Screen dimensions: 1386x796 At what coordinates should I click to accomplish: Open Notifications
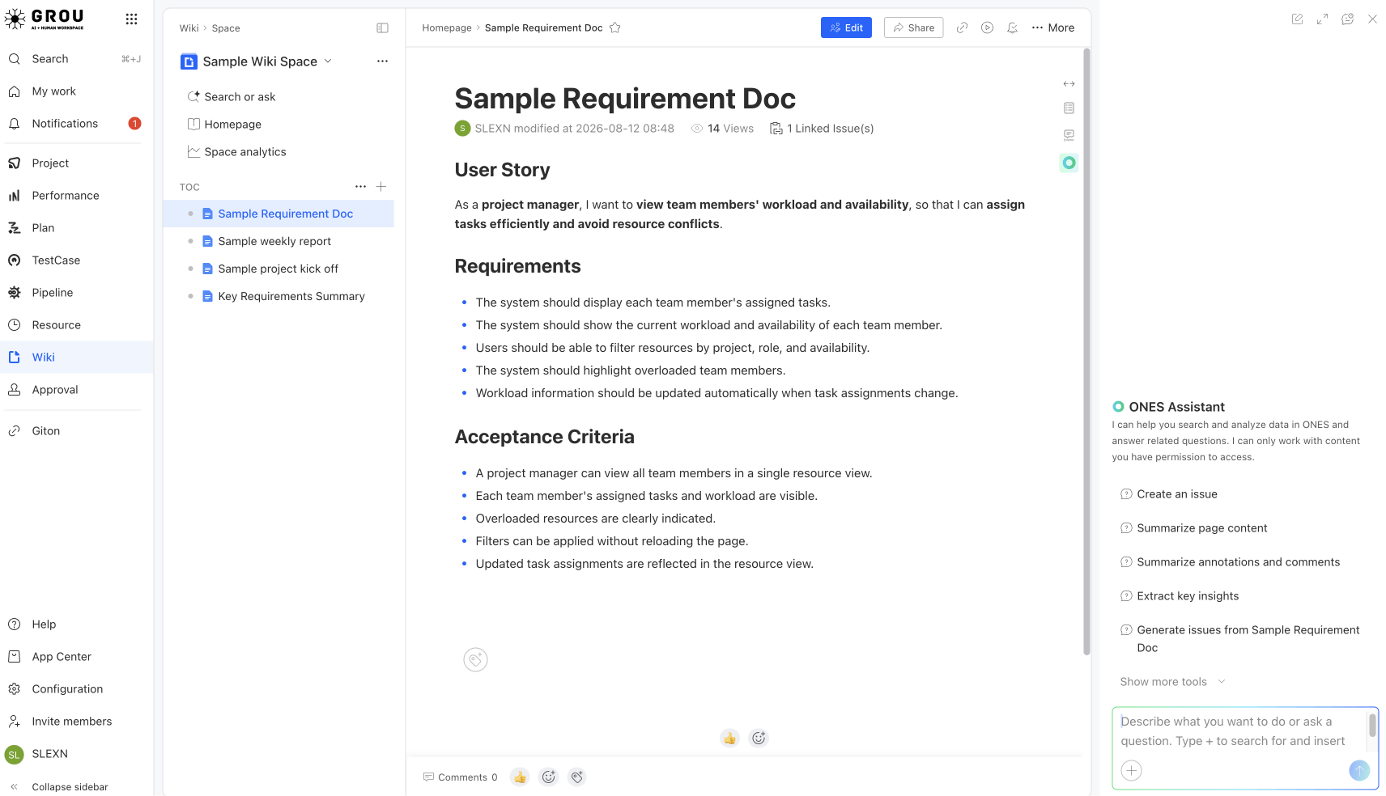coord(77,124)
